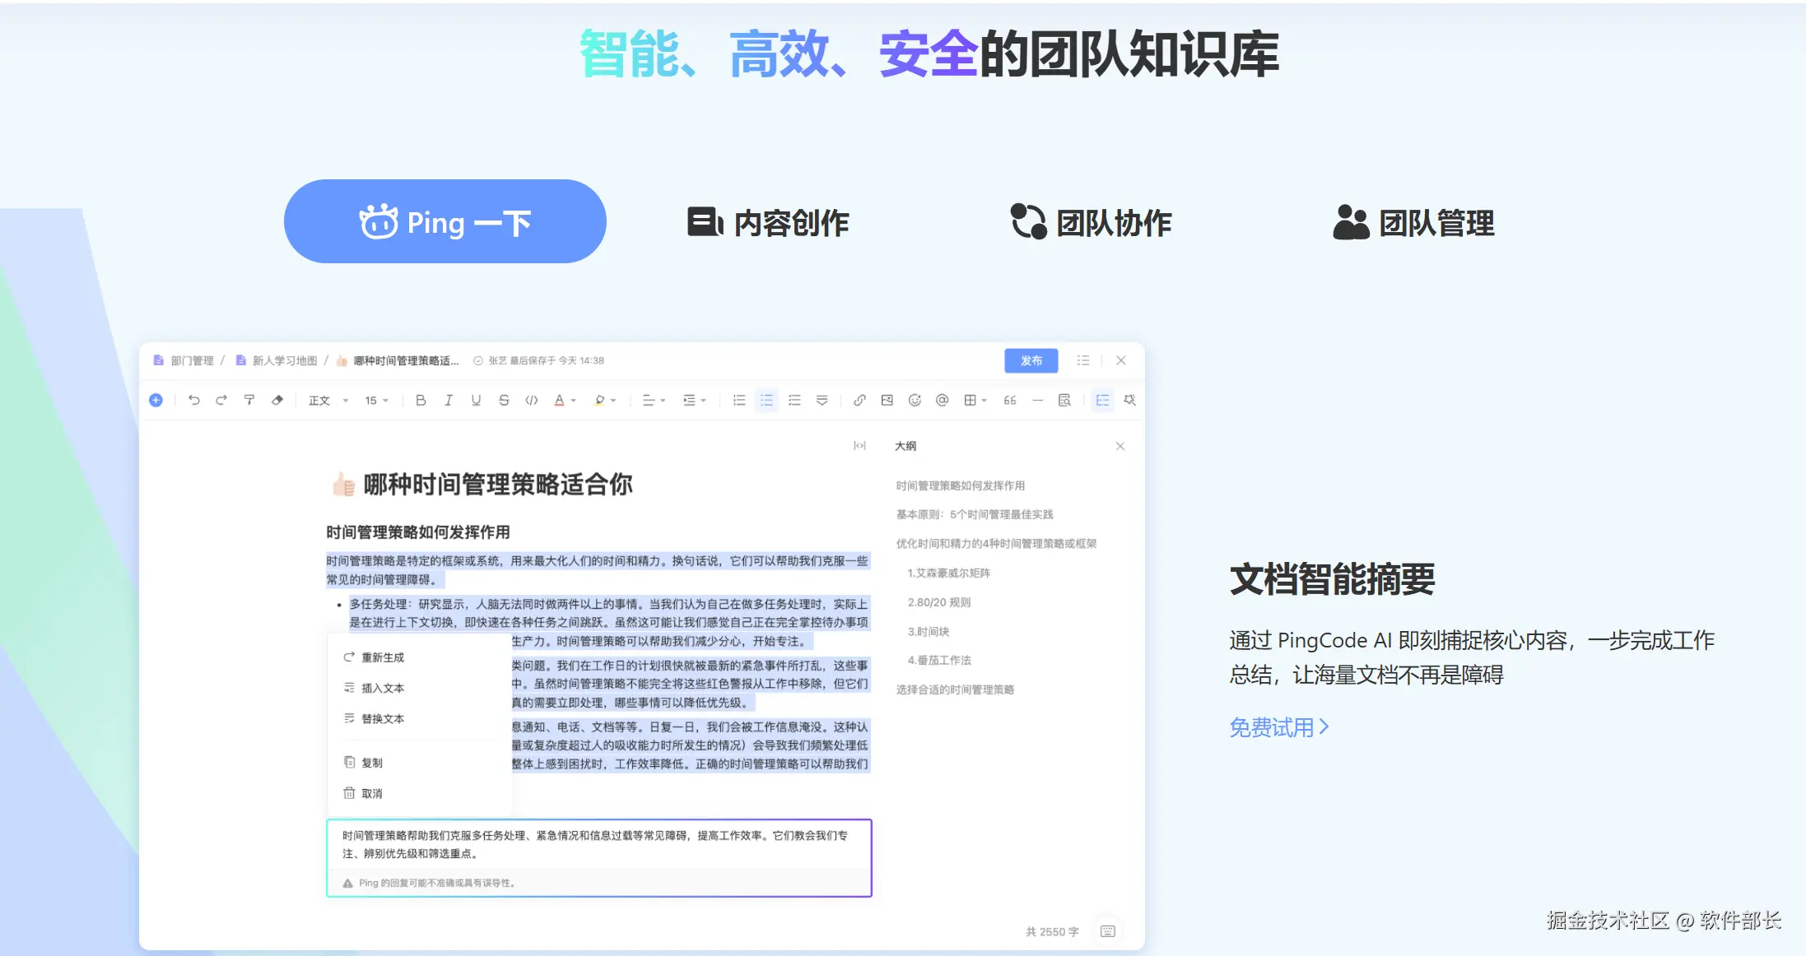Choose 重新生成 from the AI menu
1806x956 pixels.
[x=383, y=657]
